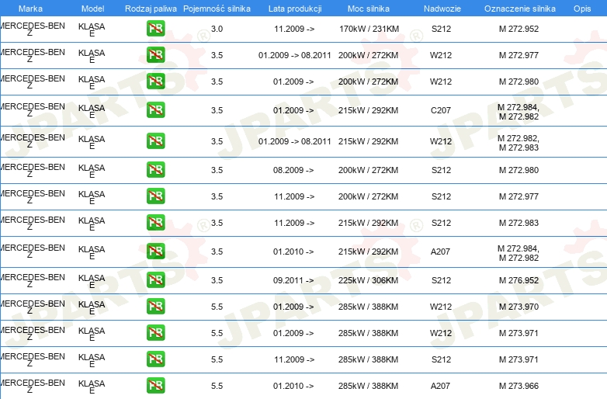
Task: Click the Opis column header
Action: [582, 9]
